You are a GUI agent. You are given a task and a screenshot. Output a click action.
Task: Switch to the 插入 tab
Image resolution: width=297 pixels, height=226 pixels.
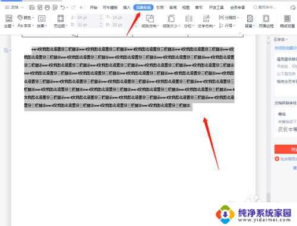[127, 8]
